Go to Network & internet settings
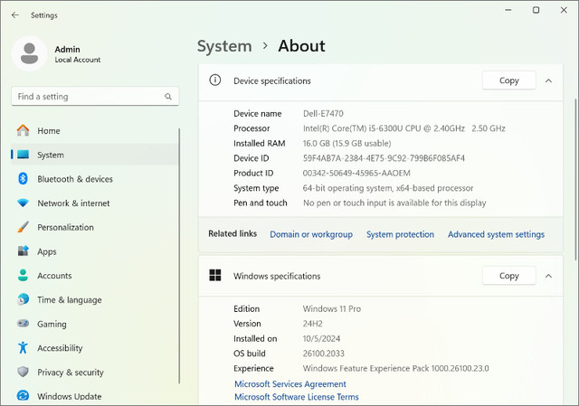Image resolution: width=579 pixels, height=406 pixels. [94, 203]
